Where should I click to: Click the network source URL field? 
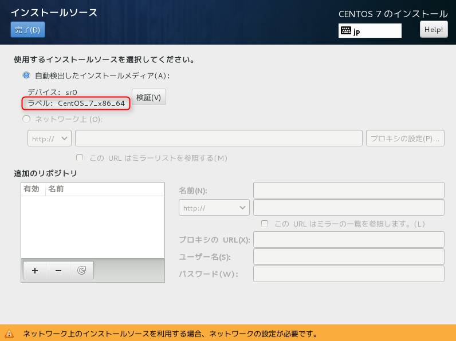click(x=219, y=138)
